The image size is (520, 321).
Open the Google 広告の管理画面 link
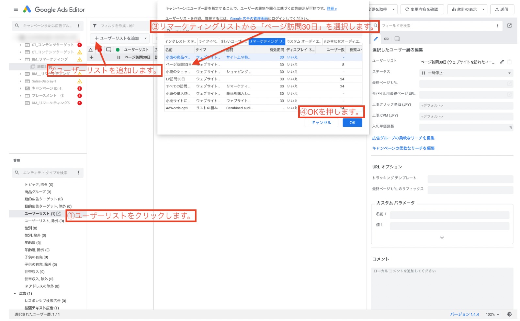(249, 19)
